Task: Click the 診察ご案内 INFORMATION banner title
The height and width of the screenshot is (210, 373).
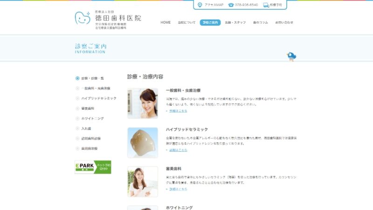Action: [x=90, y=49]
